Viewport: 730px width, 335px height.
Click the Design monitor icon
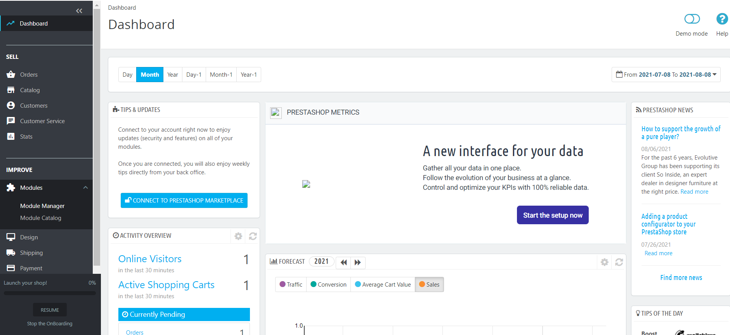click(x=11, y=237)
